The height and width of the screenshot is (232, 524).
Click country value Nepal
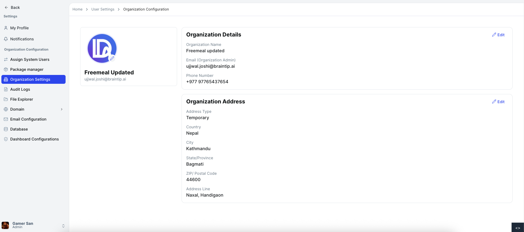192,133
